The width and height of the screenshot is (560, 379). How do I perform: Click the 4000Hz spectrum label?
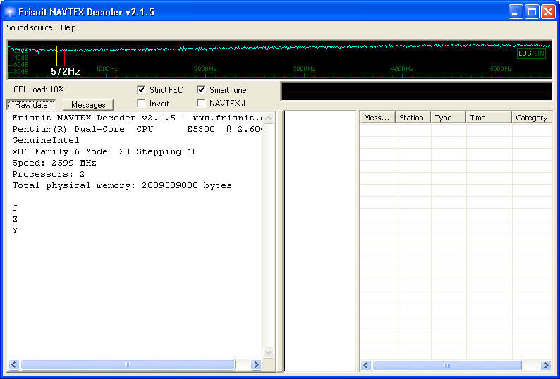(x=402, y=68)
